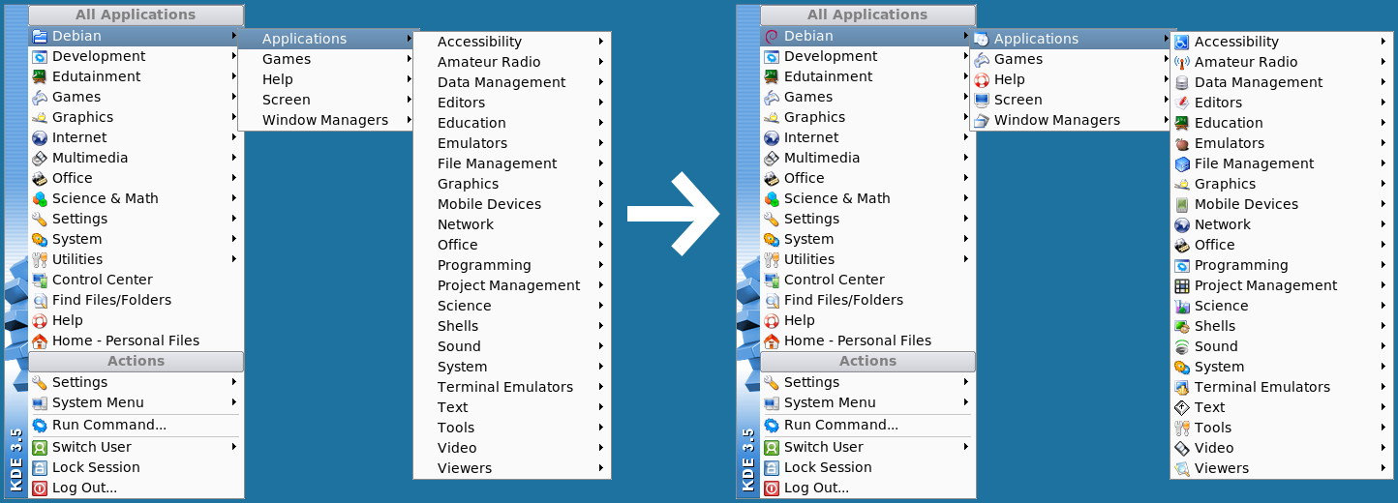This screenshot has height=503, width=1398.
Task: Click the All Applications header in left K menu
Action: click(136, 15)
